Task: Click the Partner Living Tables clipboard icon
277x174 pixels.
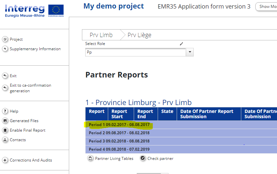Action: (90, 158)
